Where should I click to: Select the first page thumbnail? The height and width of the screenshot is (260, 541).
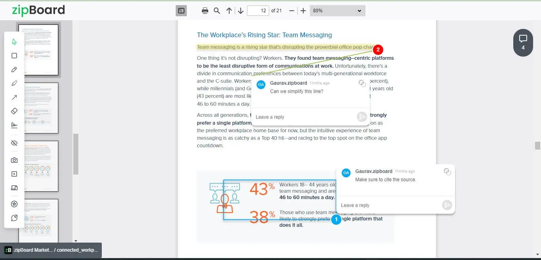pos(38,50)
